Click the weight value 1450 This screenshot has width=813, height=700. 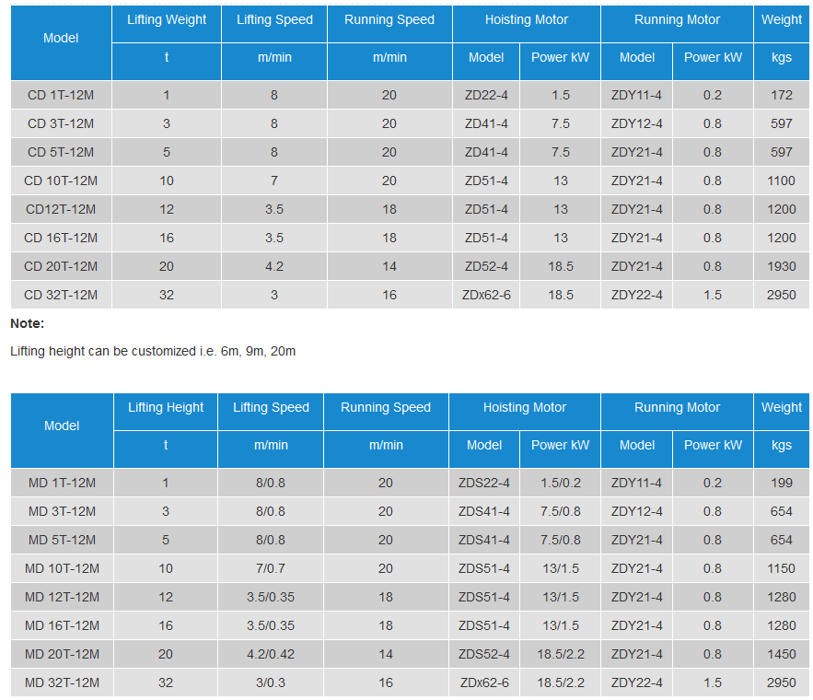pos(781,654)
